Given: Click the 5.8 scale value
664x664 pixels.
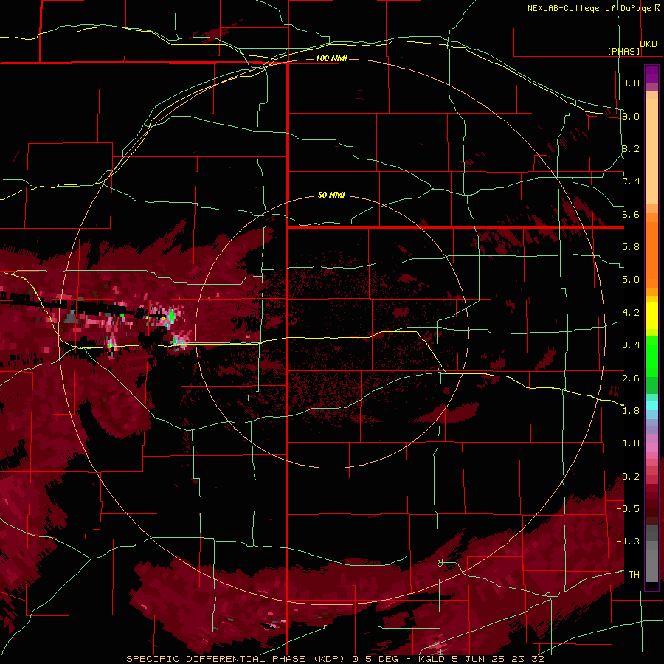Looking at the screenshot, I should point(631,247).
